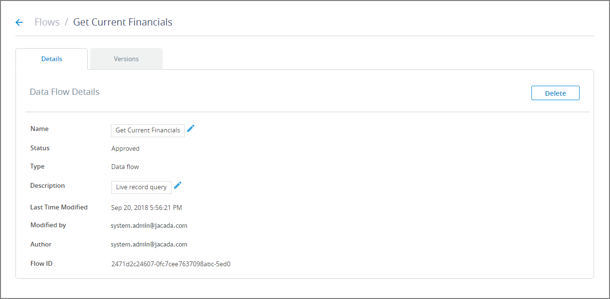
Task: Go back using the left arrow icon
Action: (19, 22)
